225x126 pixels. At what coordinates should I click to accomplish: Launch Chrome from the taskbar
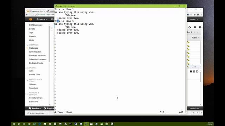[29, 124]
